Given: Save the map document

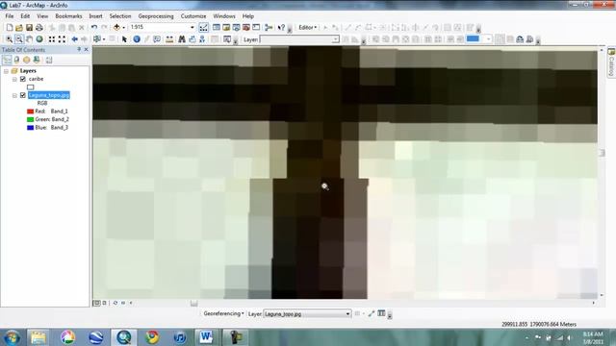Looking at the screenshot, I should point(29,28).
